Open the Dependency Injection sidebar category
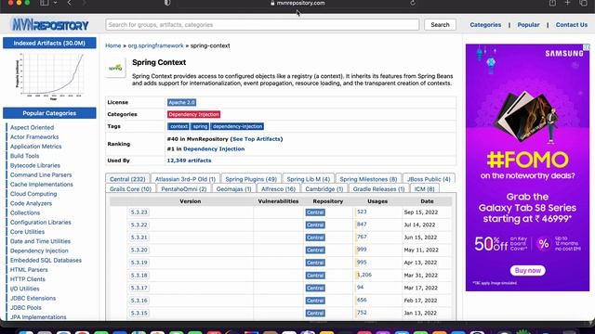Screen dimensions: 595x334 click(39, 250)
